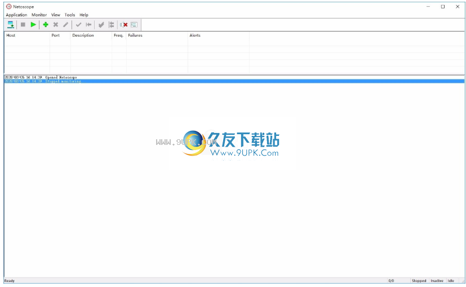Sort by the Freq. column header
The width and height of the screenshot is (466, 287).
tap(119, 36)
